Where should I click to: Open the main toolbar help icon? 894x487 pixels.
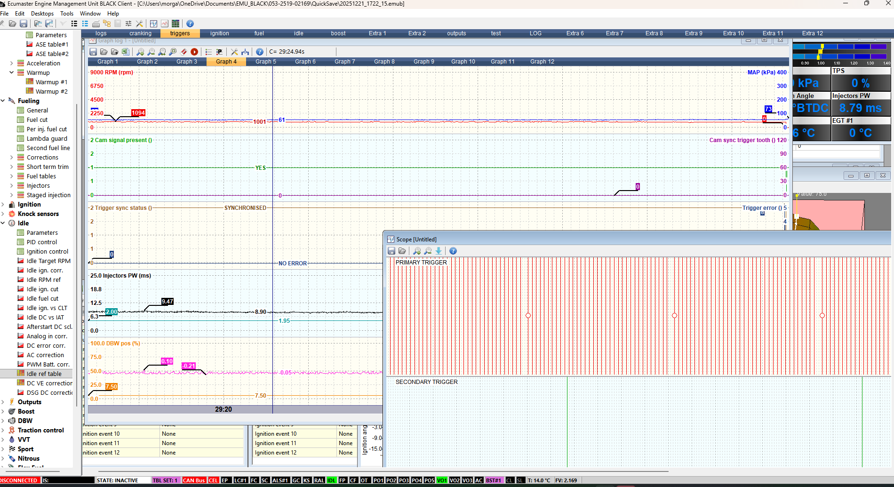[x=190, y=24]
